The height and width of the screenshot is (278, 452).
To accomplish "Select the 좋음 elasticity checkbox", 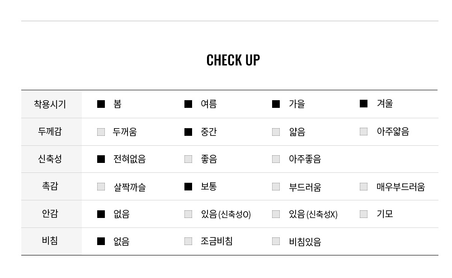I will pos(188,159).
